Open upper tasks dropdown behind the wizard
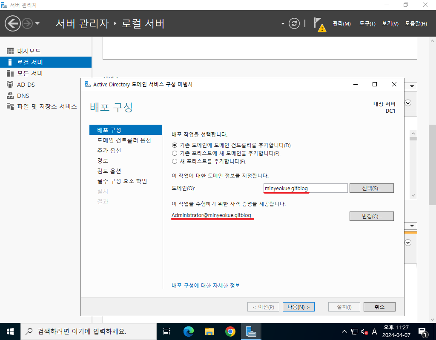436x340 pixels. click(412, 86)
